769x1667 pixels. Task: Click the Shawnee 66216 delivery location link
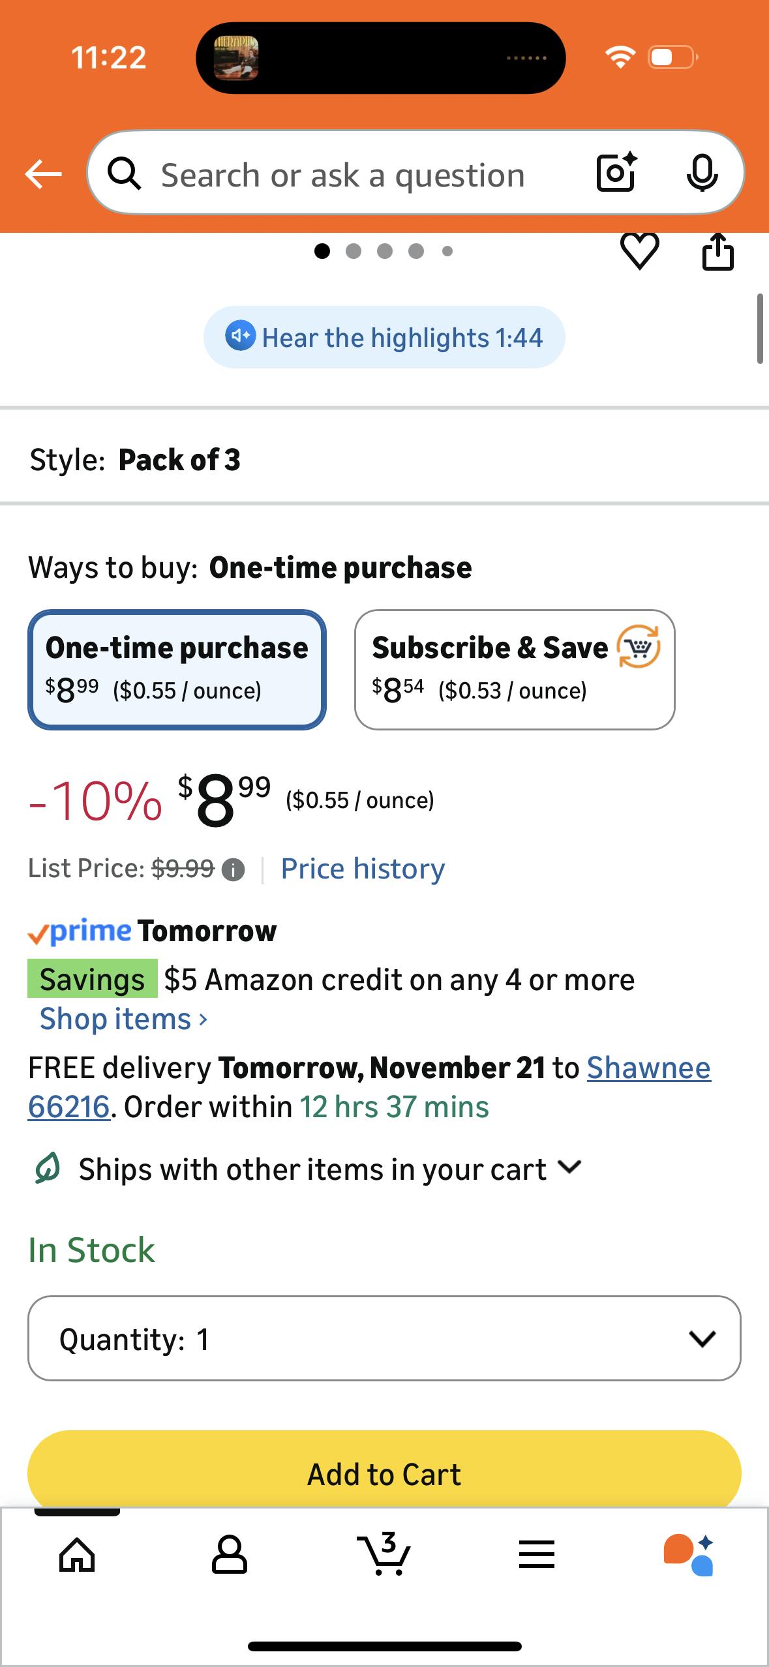648,1068
